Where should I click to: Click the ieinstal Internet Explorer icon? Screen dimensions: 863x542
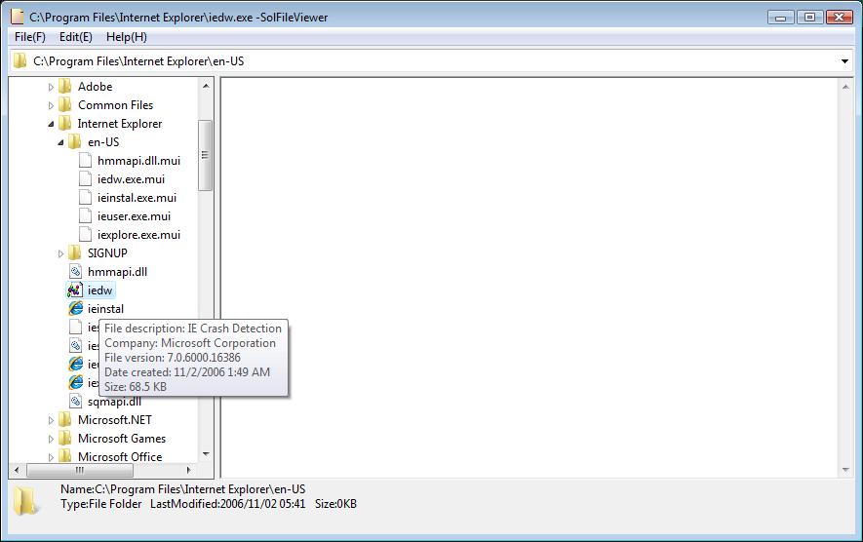[x=75, y=309]
